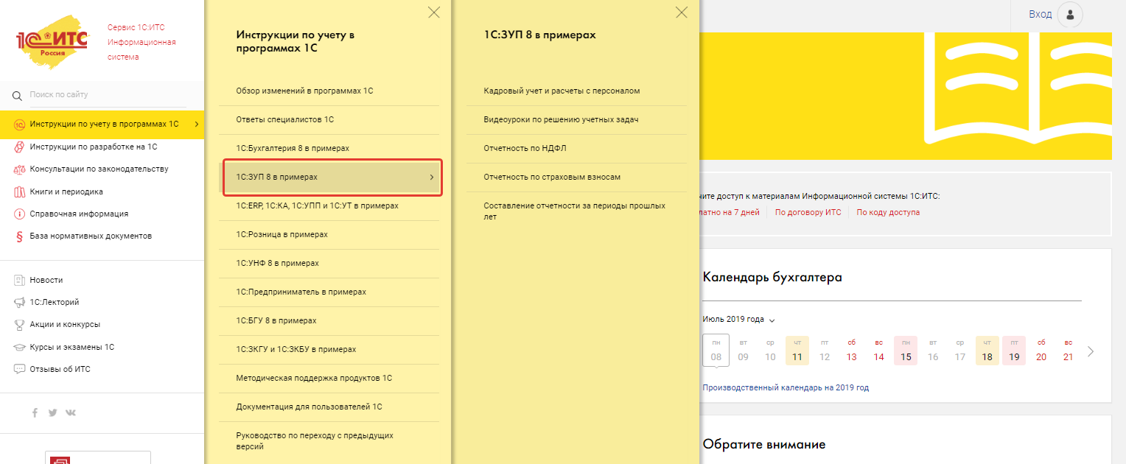The height and width of the screenshot is (464, 1126).
Task: Open Книги и периодика section
Action: click(x=66, y=191)
